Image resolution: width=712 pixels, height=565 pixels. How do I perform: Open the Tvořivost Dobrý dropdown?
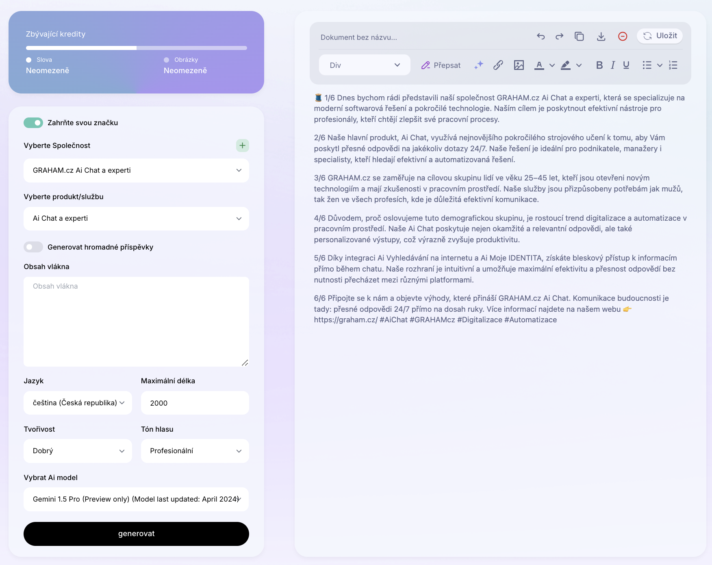[x=78, y=451]
